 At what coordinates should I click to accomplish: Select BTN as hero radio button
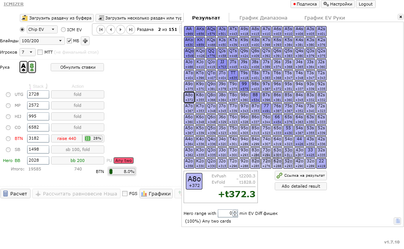pos(8,138)
